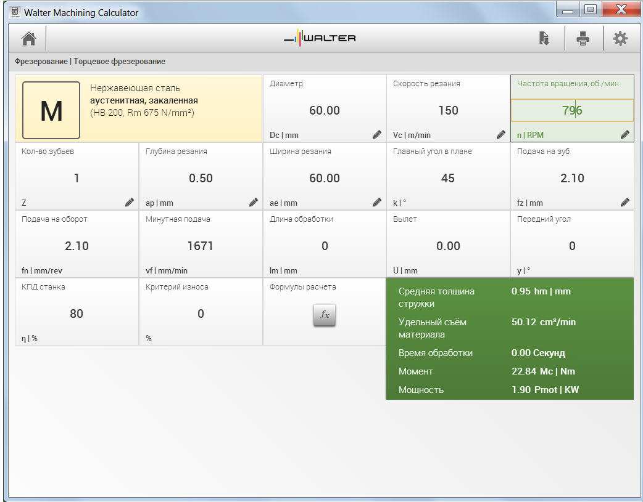Click Подача на зуб value 2.10
Image resolution: width=643 pixels, height=502 pixels.
click(572, 178)
